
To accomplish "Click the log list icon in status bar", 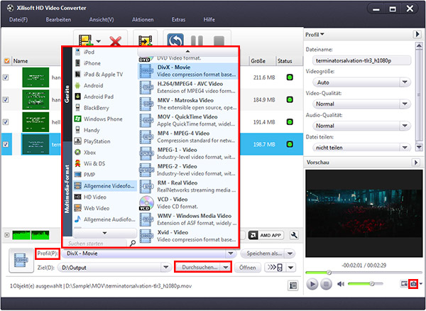I will pyautogui.click(x=293, y=285).
